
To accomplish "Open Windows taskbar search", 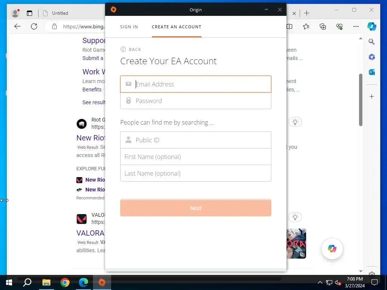I will click(x=27, y=282).
